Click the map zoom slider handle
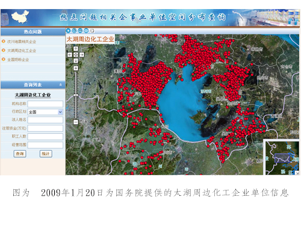This screenshot has width=301, height=226. (76, 95)
